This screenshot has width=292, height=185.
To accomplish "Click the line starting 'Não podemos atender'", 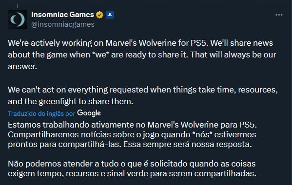I will [132, 164].
